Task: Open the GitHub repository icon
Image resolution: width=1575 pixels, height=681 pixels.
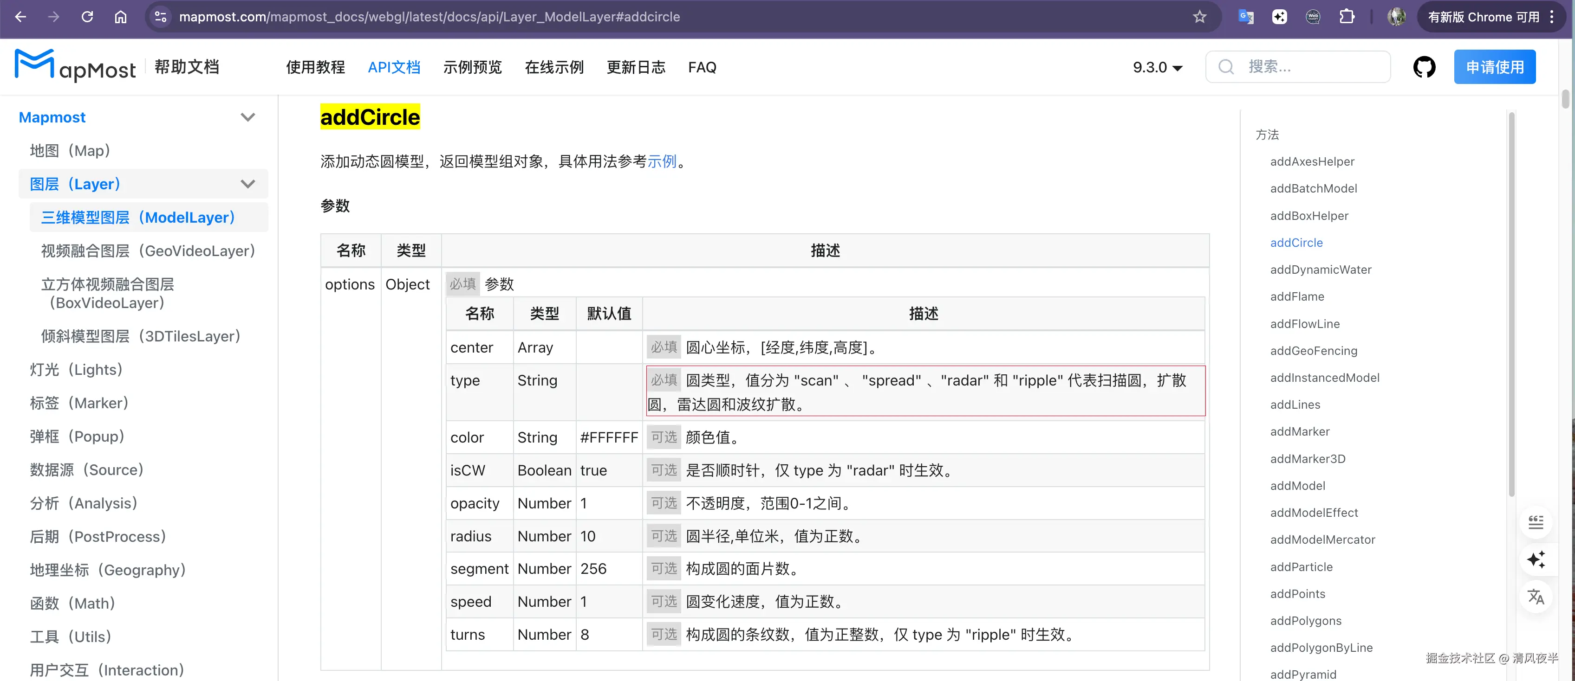Action: [x=1424, y=67]
